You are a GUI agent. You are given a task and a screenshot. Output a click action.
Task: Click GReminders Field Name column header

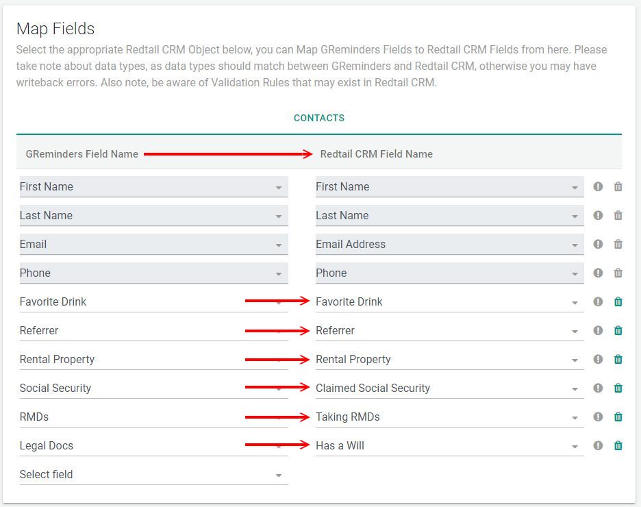pyautogui.click(x=81, y=154)
